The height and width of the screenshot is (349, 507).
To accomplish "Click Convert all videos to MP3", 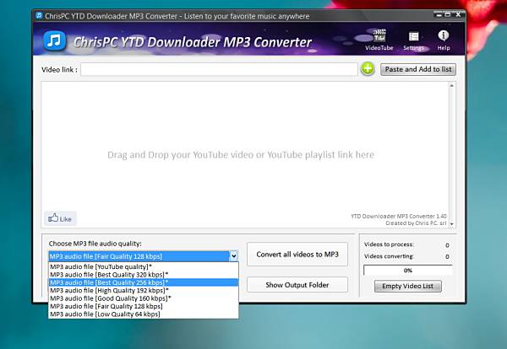I will [x=297, y=255].
